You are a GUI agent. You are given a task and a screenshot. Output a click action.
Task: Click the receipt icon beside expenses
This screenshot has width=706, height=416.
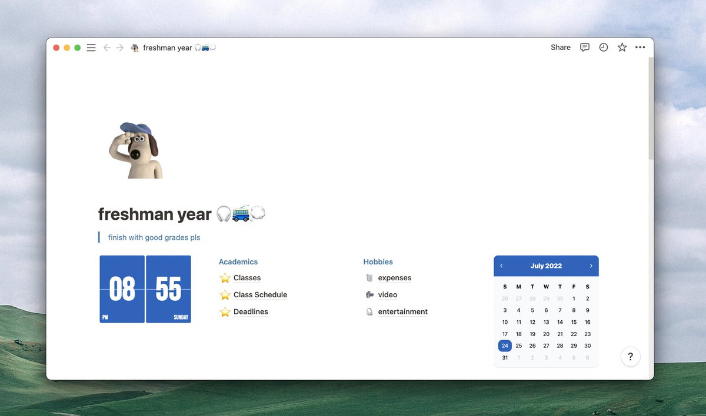369,278
